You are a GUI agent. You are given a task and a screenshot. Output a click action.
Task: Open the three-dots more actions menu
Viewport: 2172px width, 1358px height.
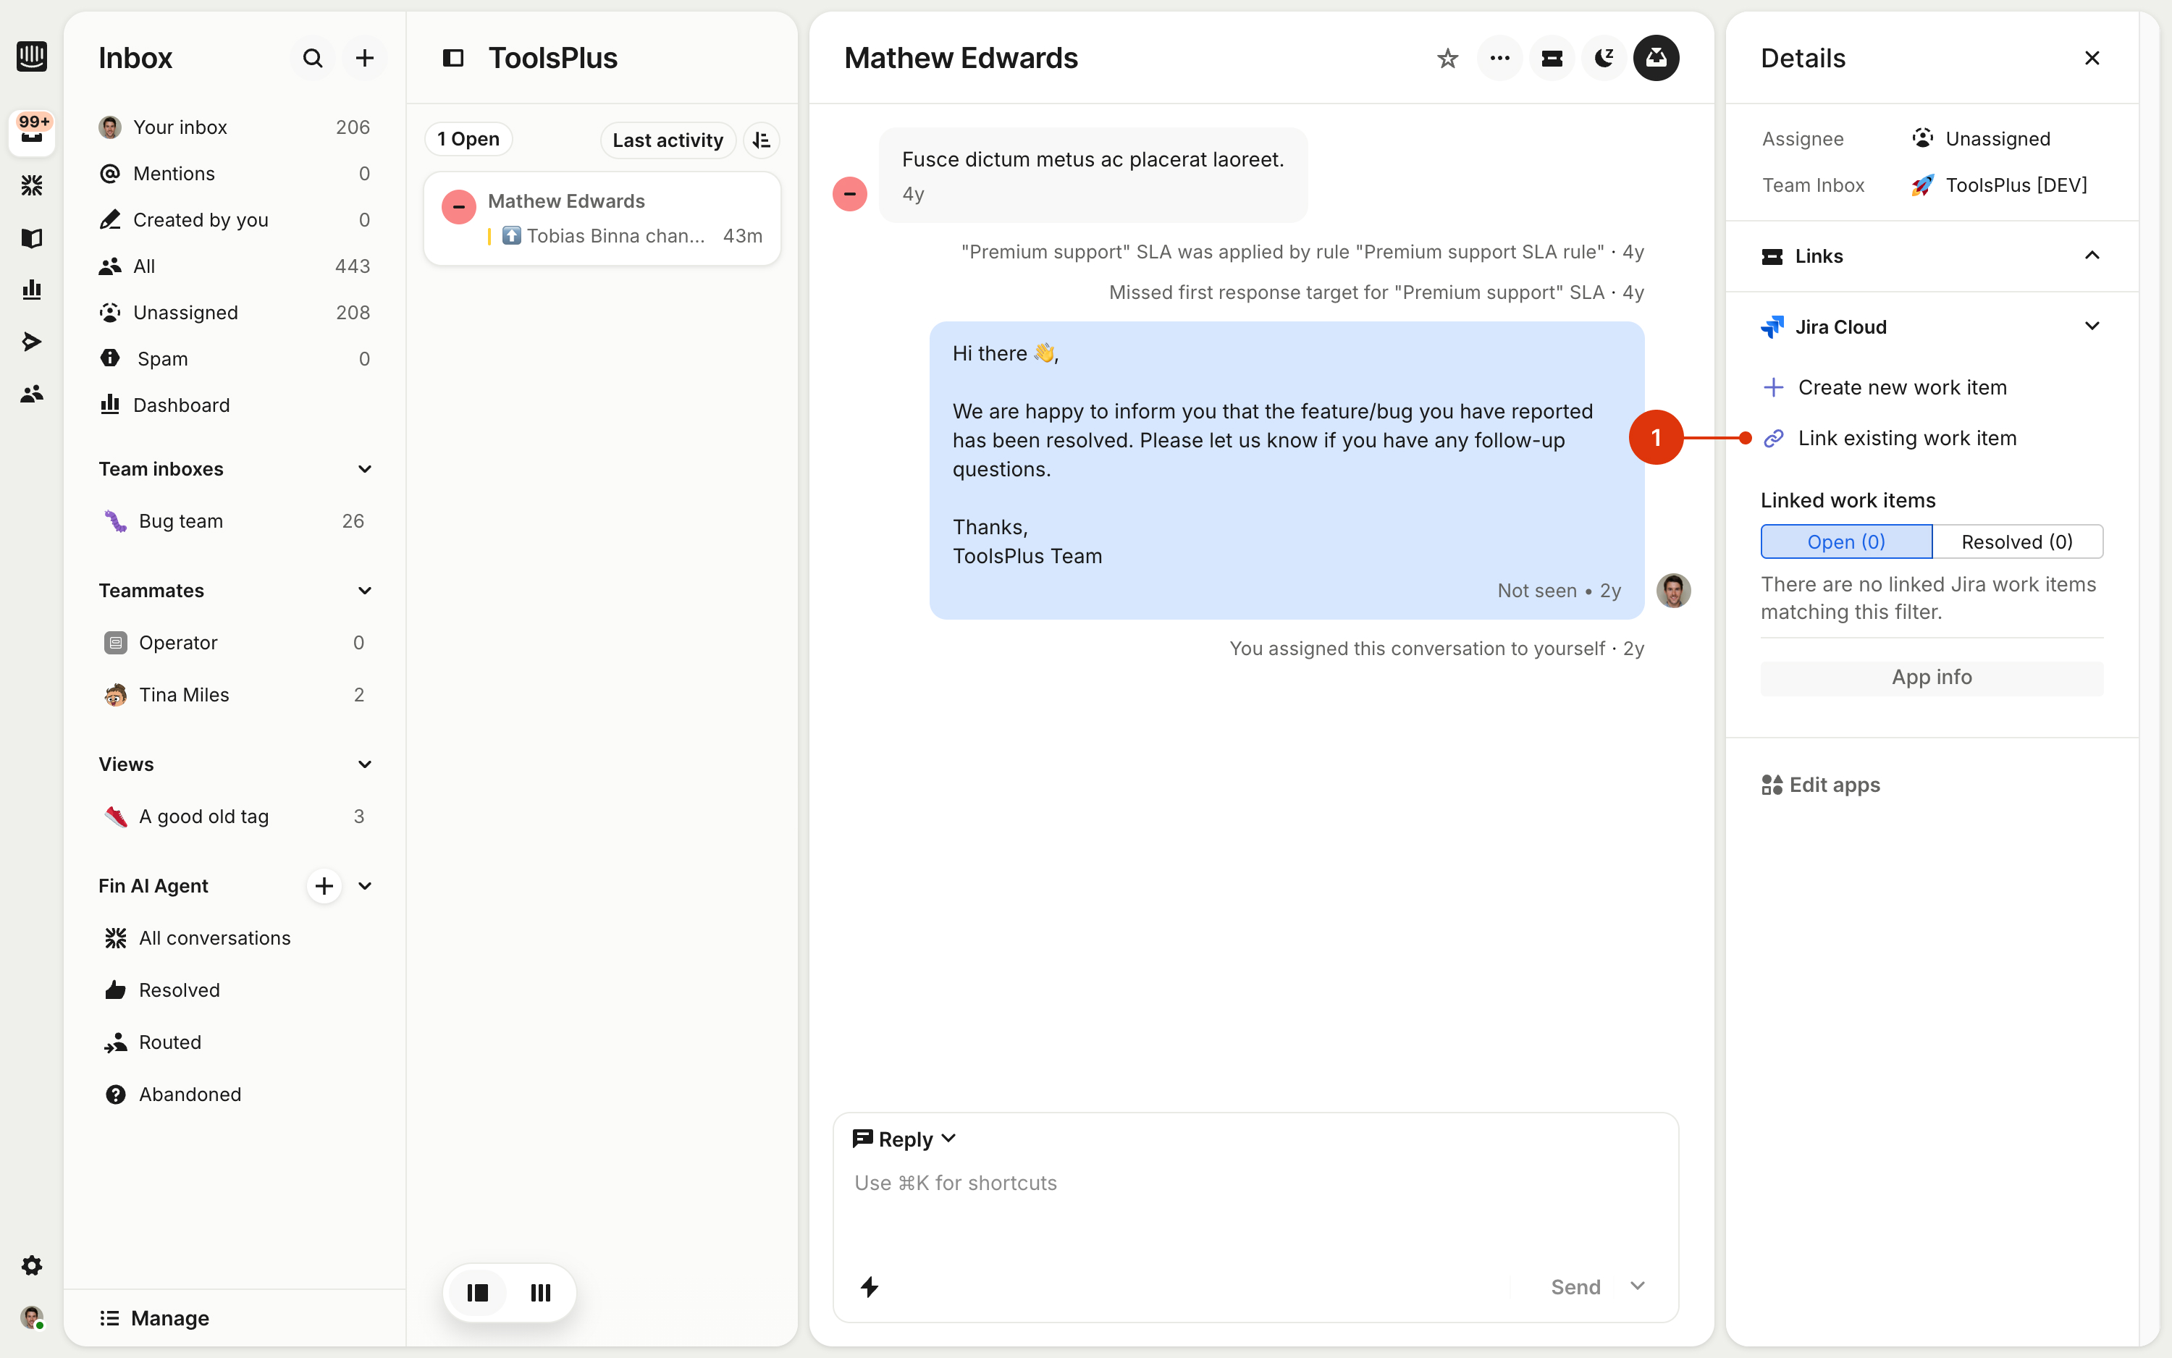tap(1499, 59)
